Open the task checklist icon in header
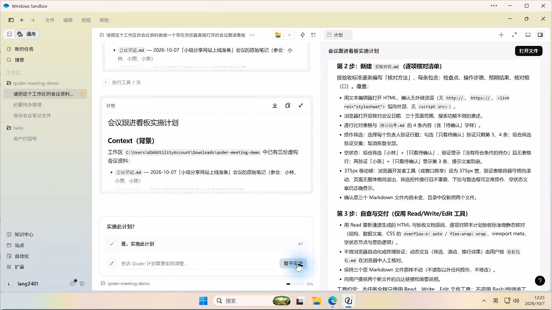552x310 pixels. [x=313, y=35]
